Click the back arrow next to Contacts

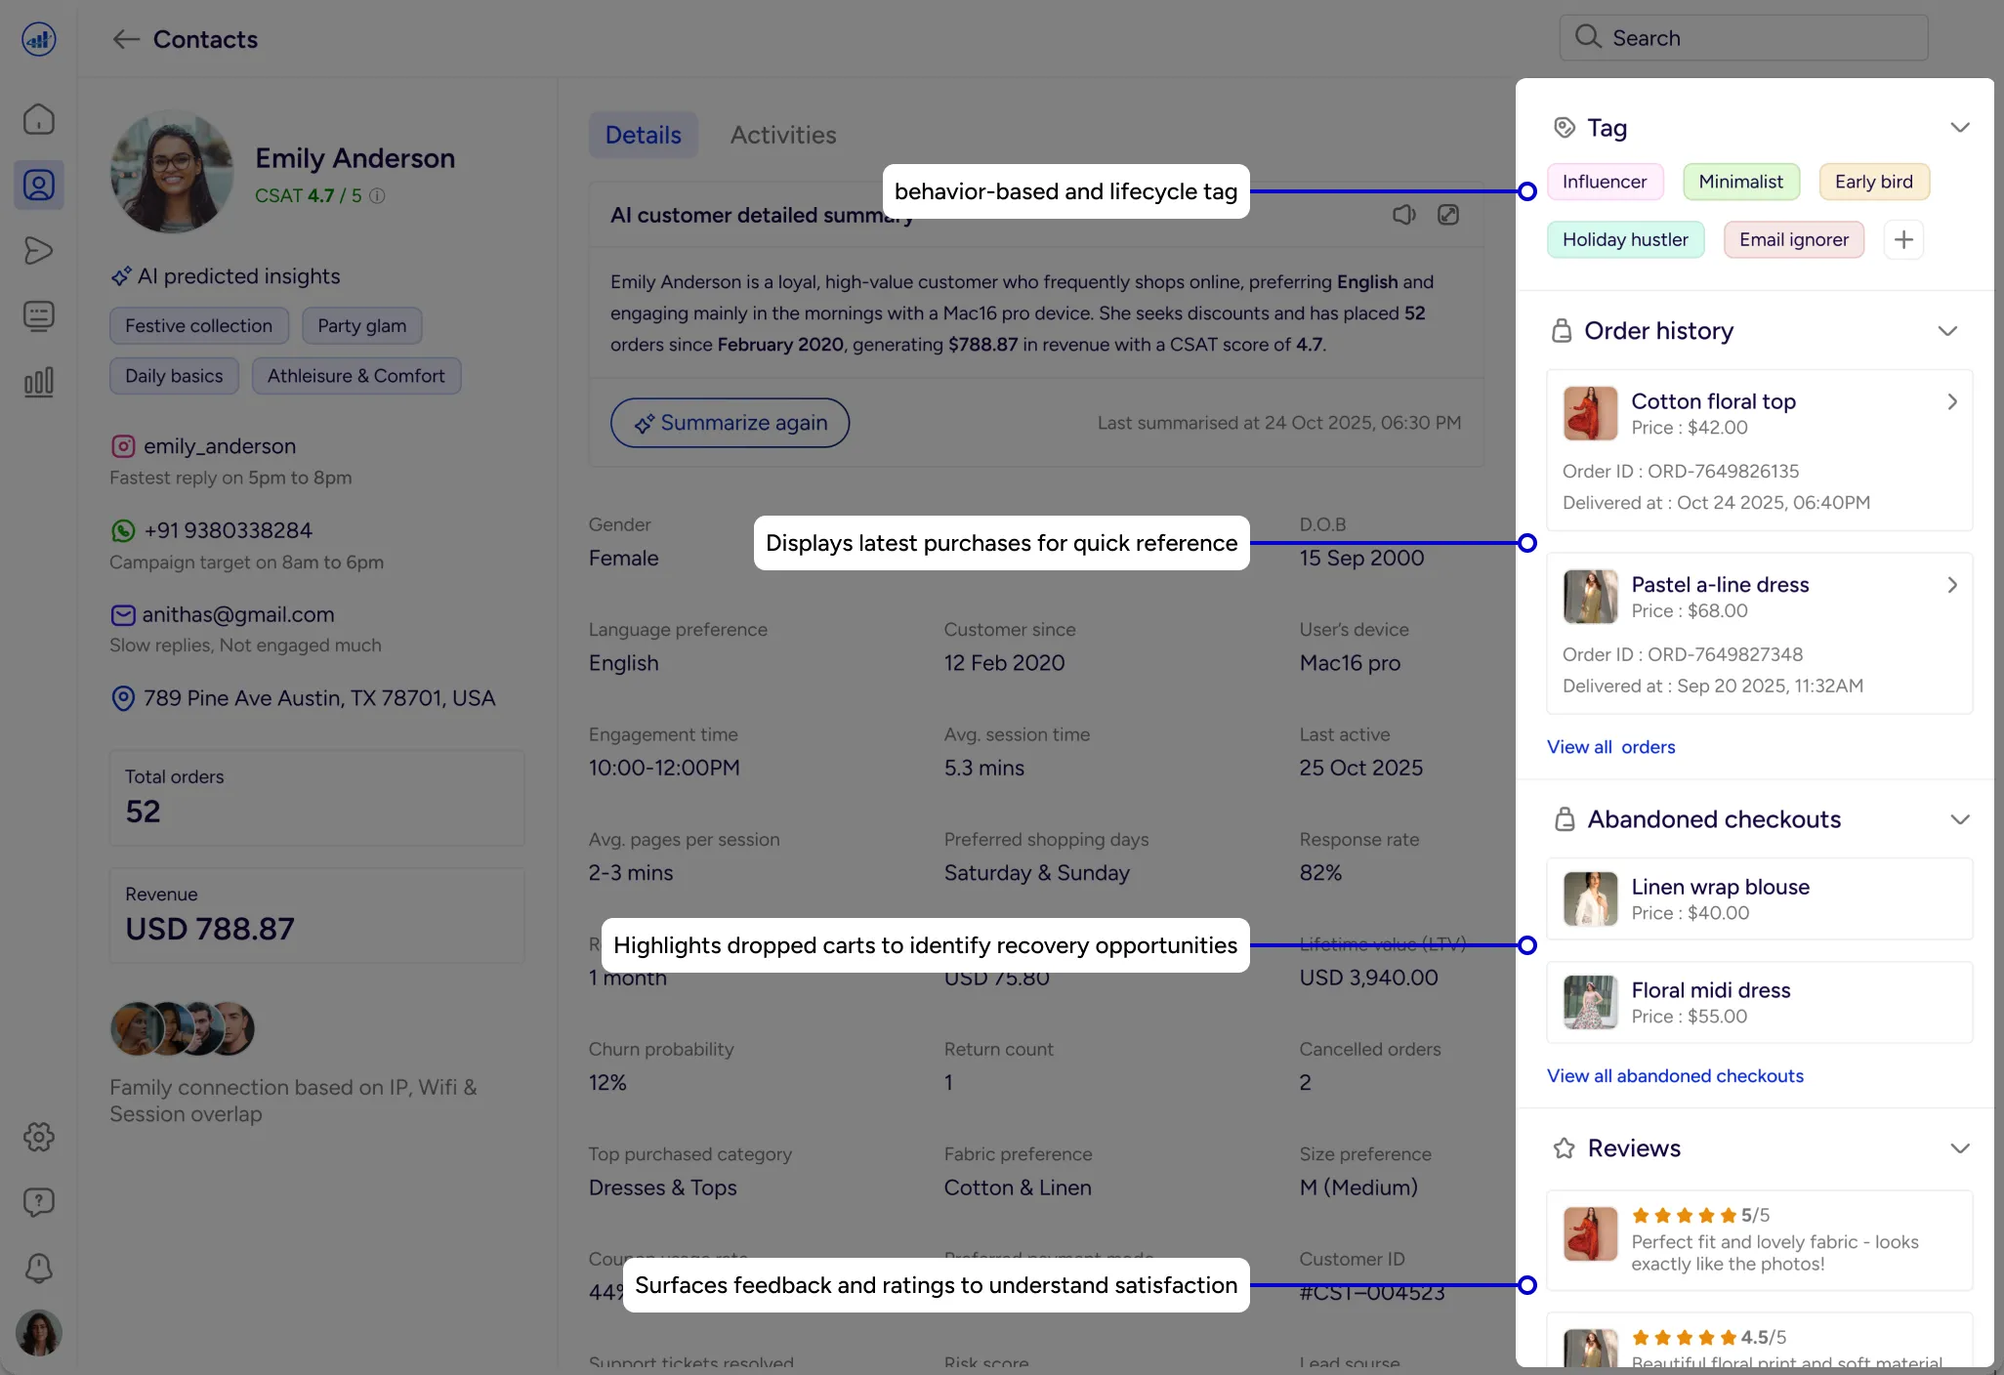pos(125,39)
